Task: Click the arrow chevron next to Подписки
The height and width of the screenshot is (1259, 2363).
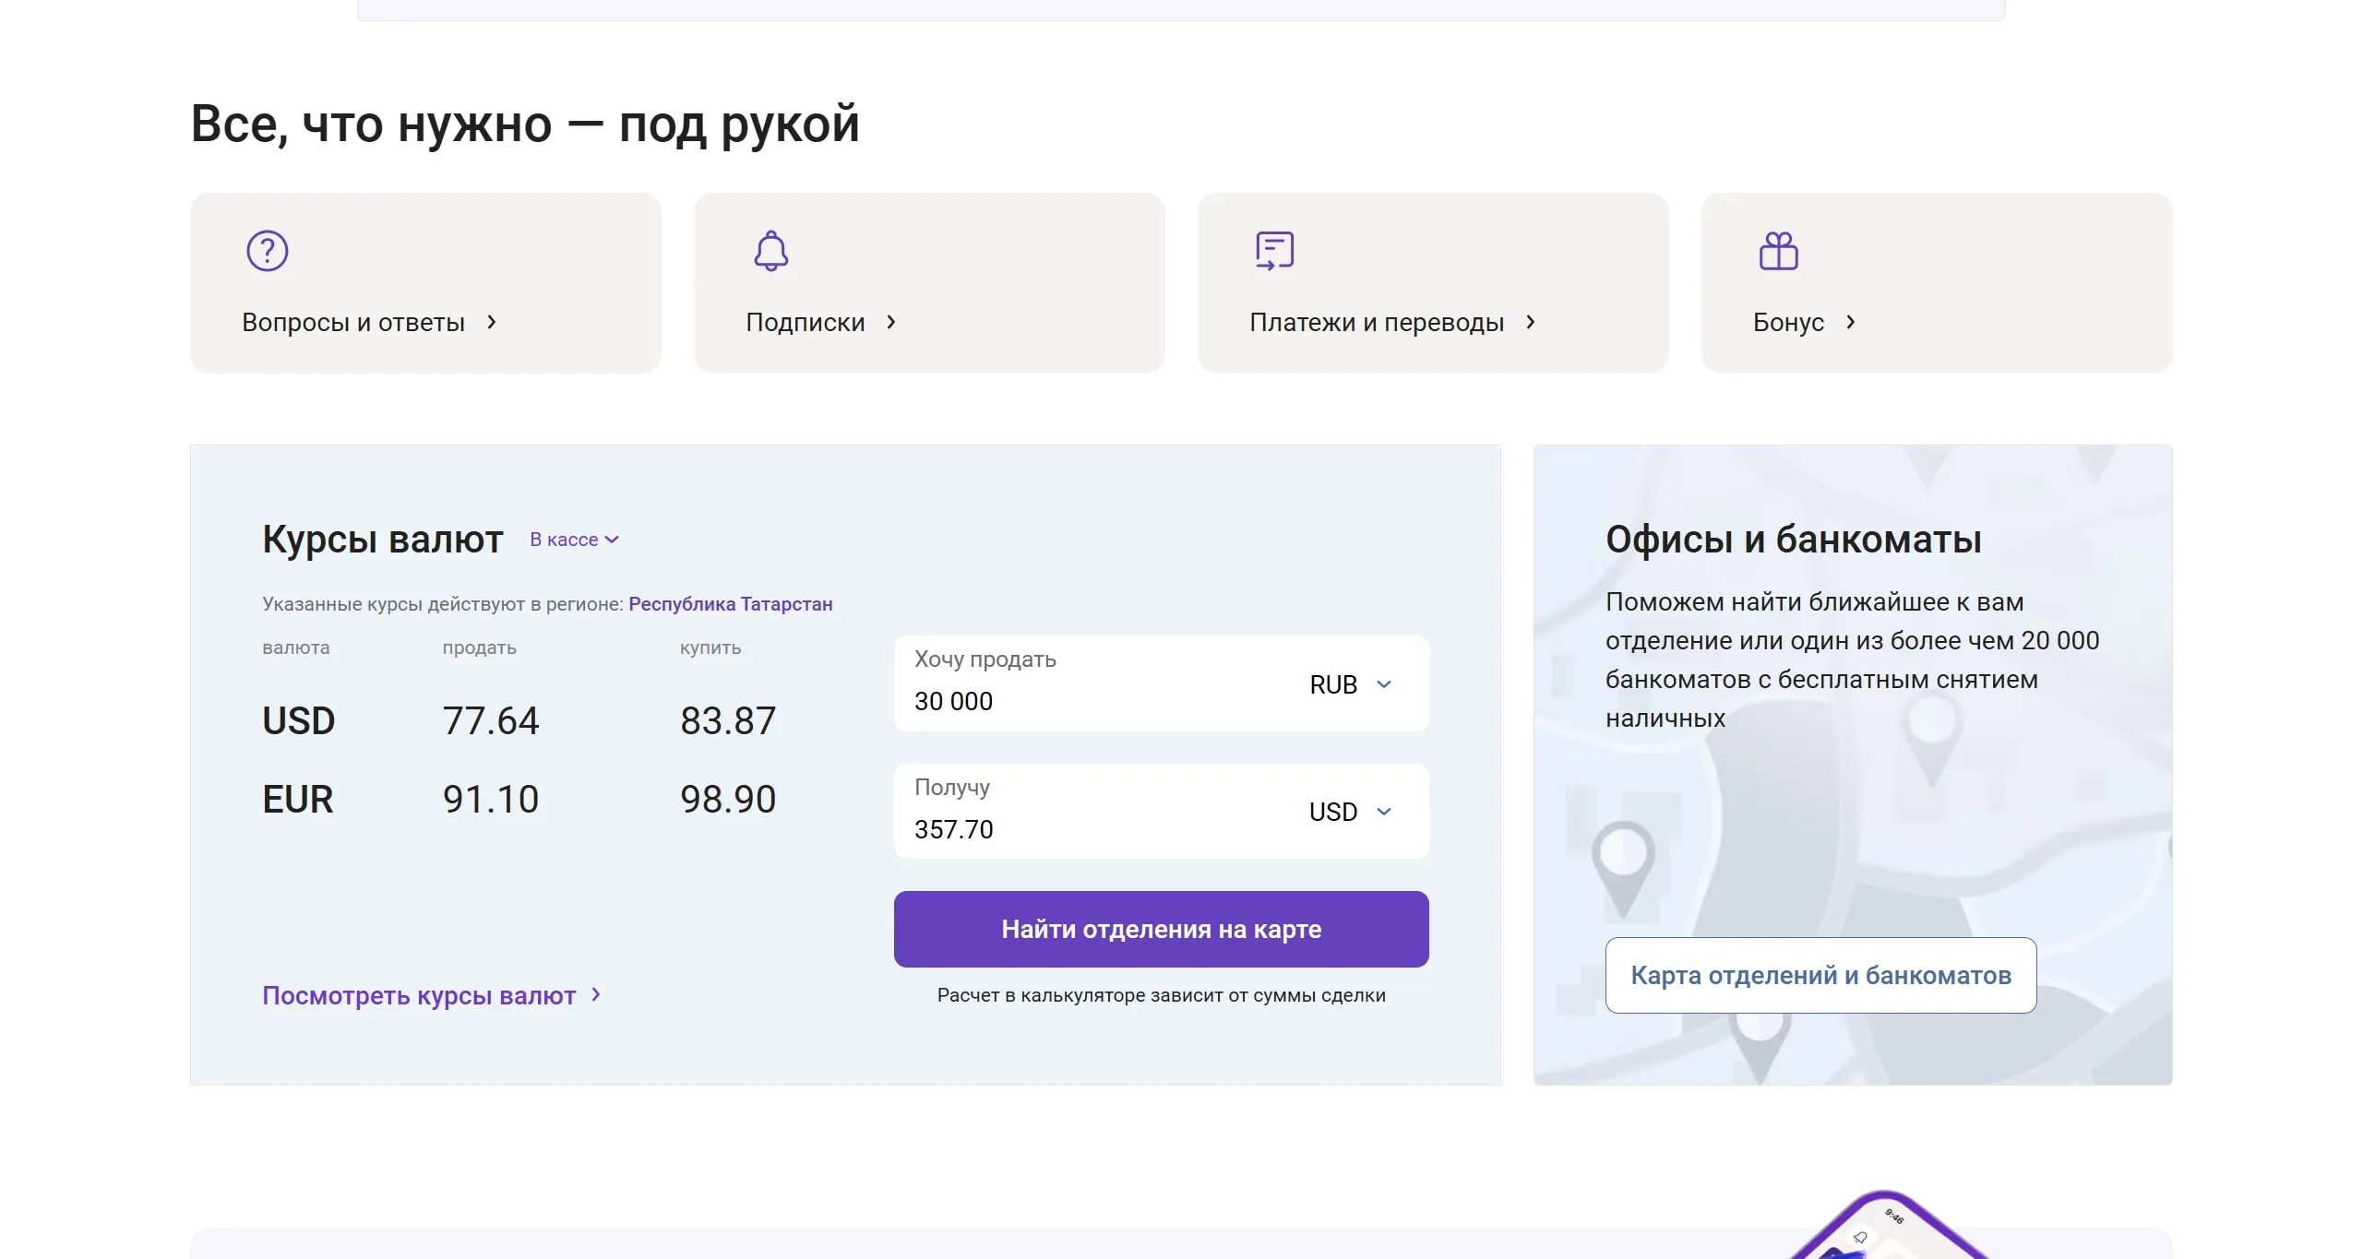Action: [x=891, y=323]
